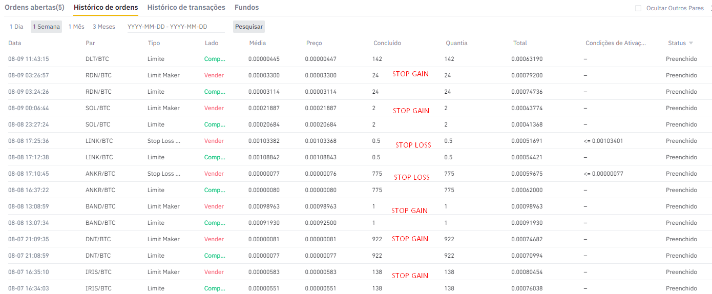Click Limit Maker in DNT/BTC 21:09:35 row
Viewport: 712px width, 294px height.
click(x=163, y=239)
